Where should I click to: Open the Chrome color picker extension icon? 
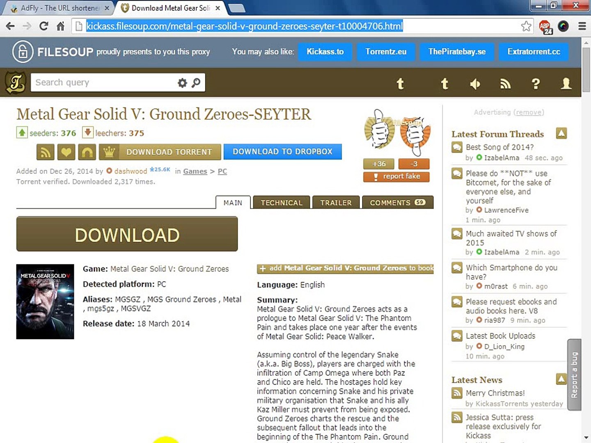563,26
